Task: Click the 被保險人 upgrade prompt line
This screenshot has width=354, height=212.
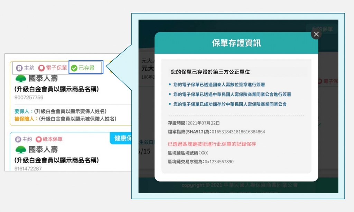Action: click(x=65, y=119)
